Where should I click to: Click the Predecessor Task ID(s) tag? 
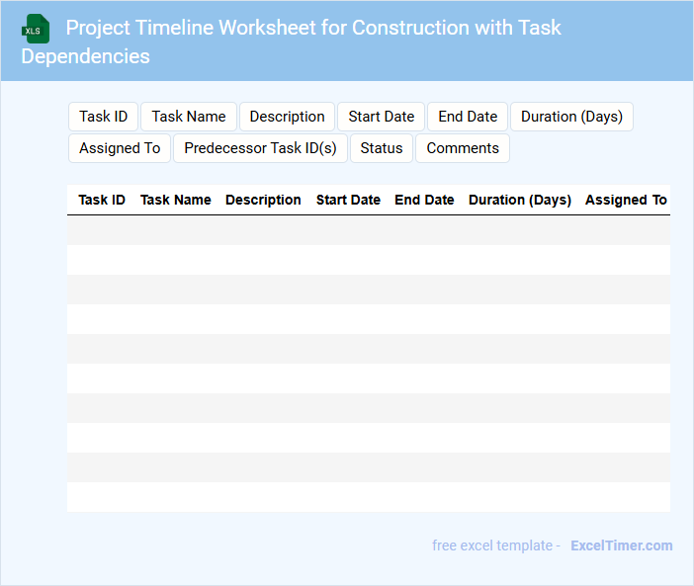pos(260,148)
